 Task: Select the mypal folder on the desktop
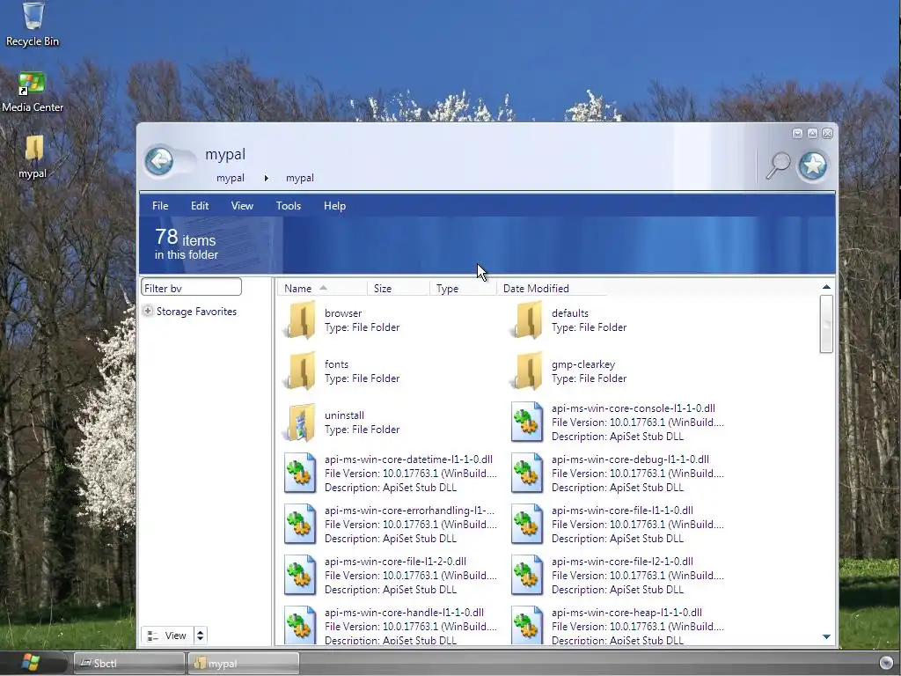point(33,157)
